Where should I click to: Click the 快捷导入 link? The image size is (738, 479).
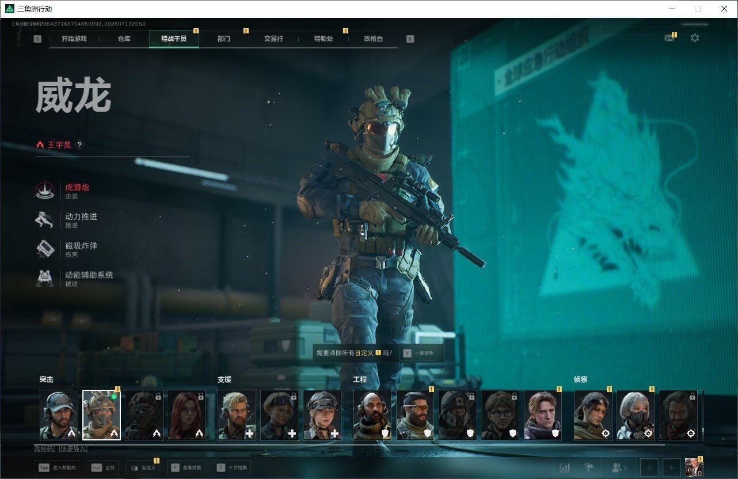pyautogui.click(x=73, y=448)
